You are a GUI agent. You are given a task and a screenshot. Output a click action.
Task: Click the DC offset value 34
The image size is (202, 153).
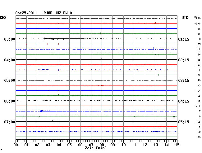tap(199, 55)
